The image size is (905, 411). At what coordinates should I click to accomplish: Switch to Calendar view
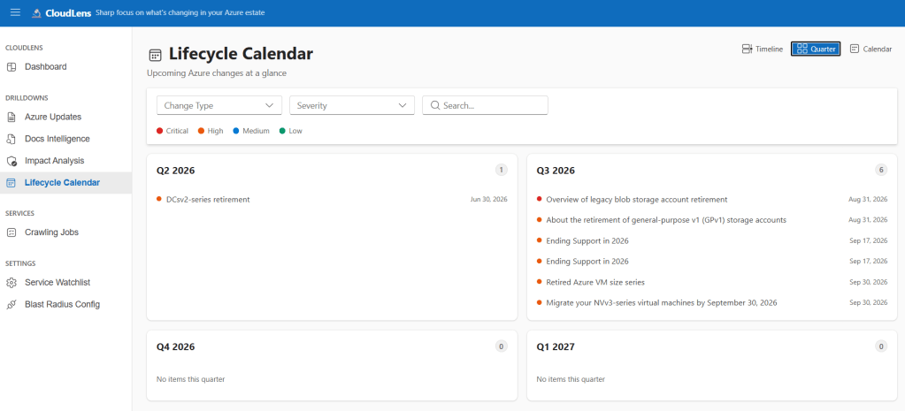point(871,49)
